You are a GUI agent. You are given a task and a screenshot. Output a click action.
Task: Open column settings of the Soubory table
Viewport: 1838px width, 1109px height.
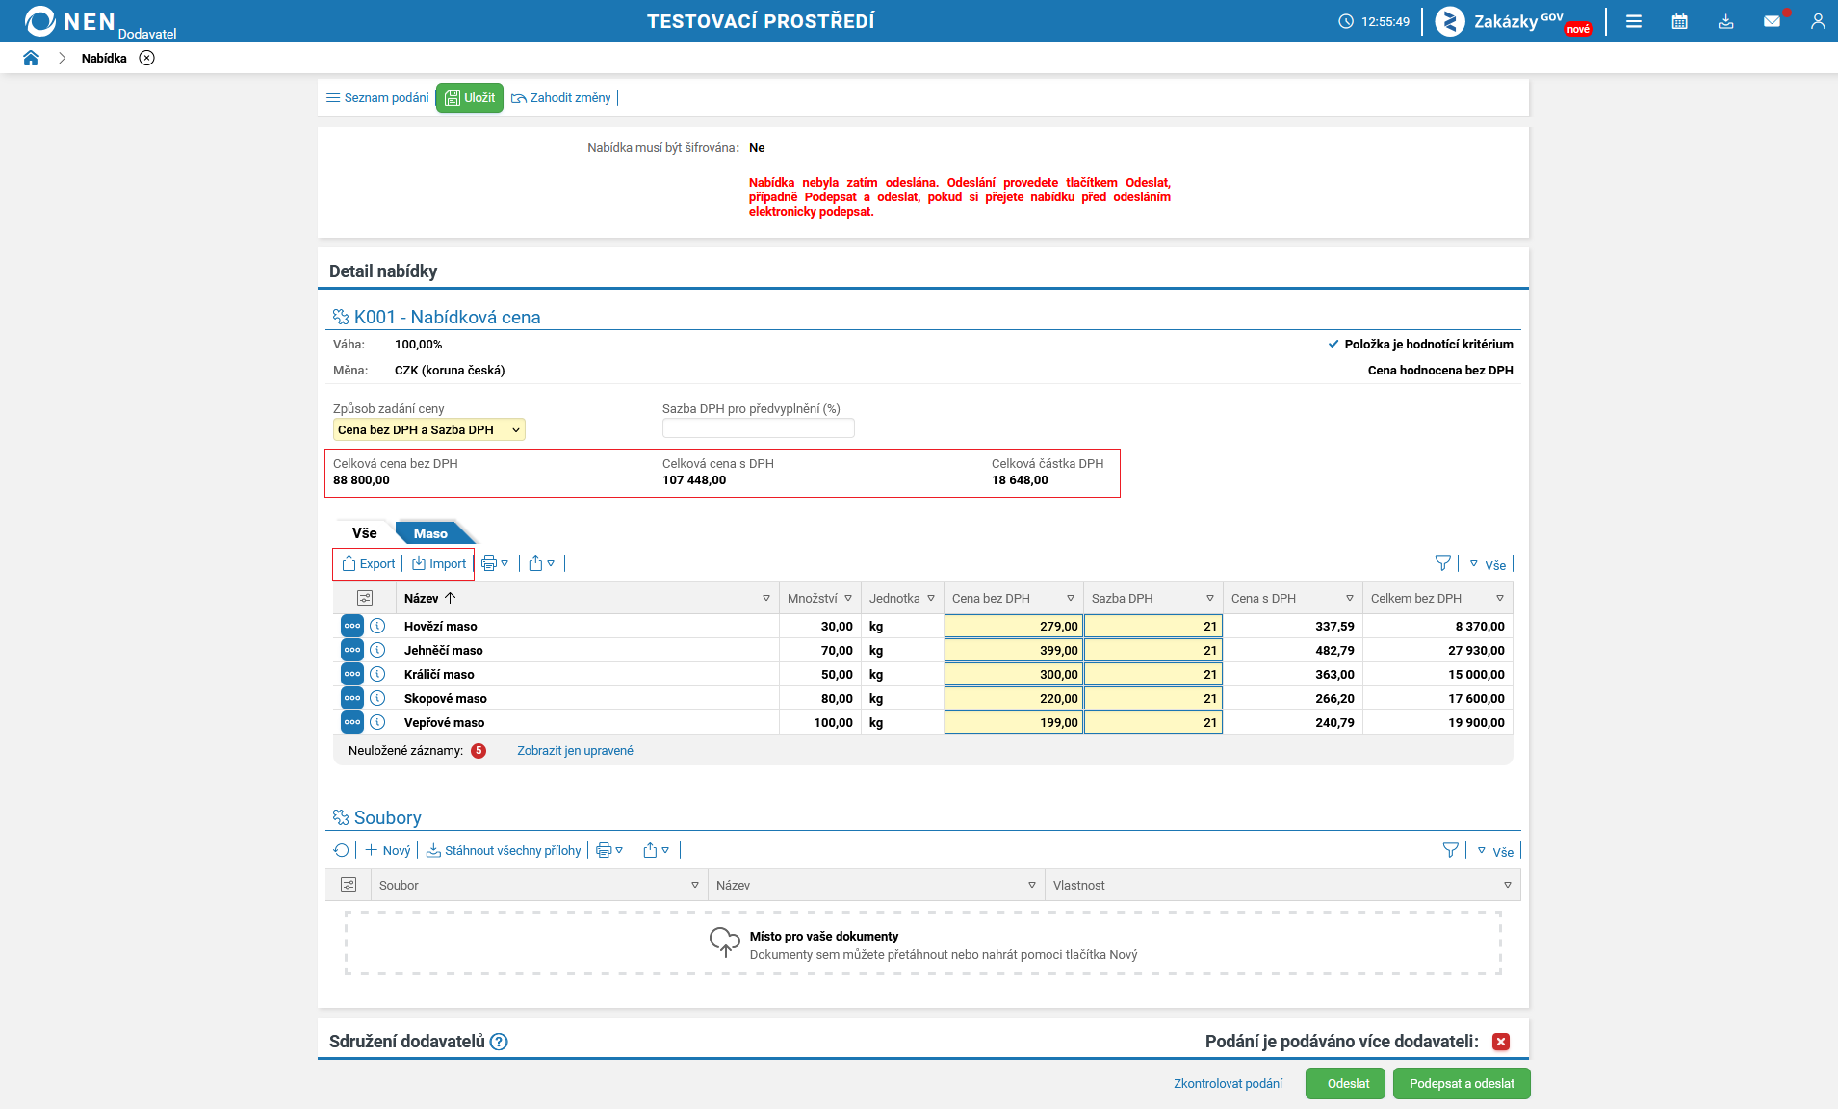coord(349,885)
